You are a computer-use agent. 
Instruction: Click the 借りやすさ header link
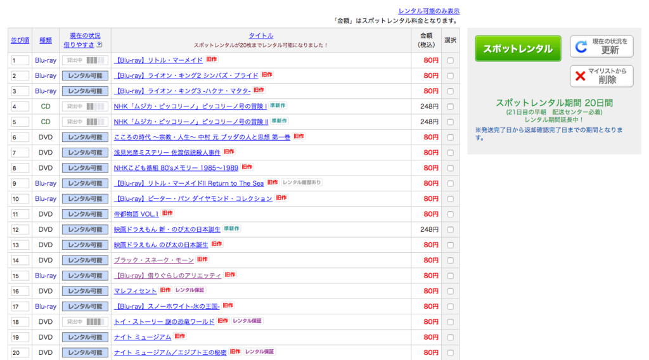pos(79,45)
